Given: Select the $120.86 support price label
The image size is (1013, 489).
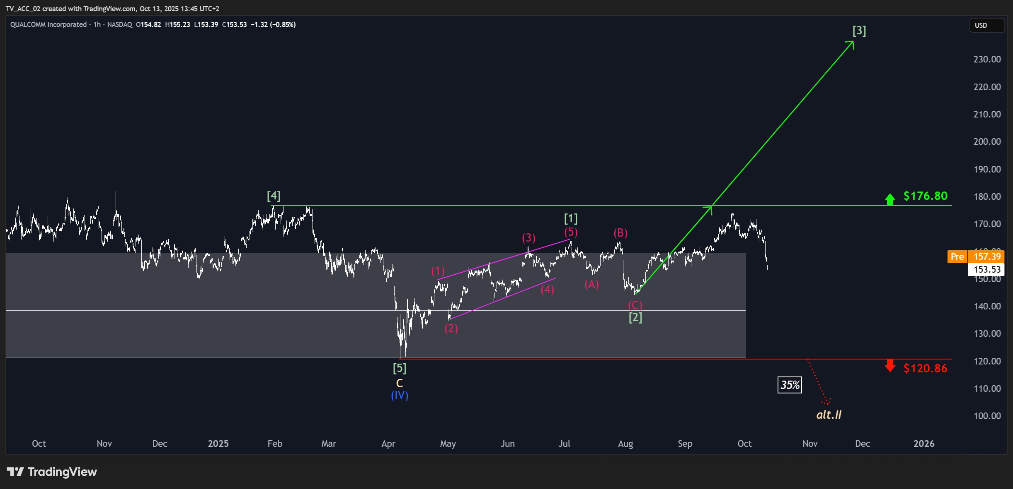Looking at the screenshot, I should click(x=925, y=368).
